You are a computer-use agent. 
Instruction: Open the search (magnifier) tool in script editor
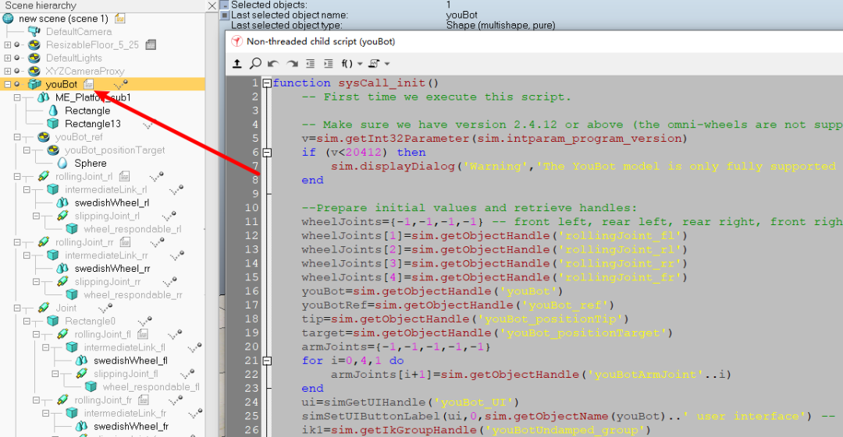[255, 63]
